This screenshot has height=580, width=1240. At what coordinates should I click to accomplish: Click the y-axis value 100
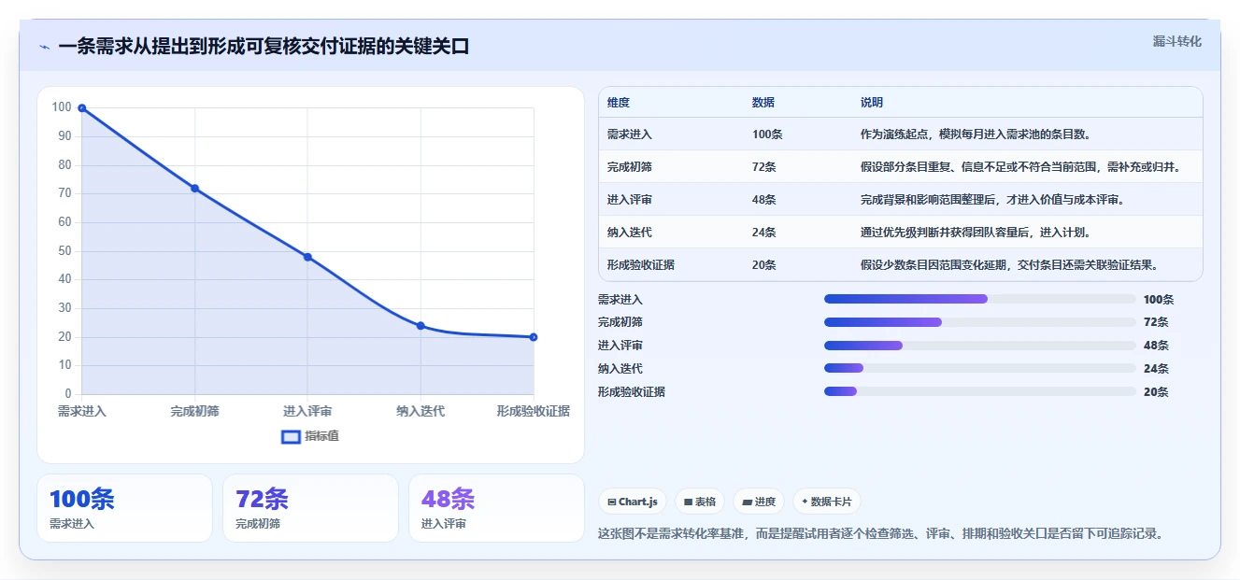pyautogui.click(x=62, y=107)
